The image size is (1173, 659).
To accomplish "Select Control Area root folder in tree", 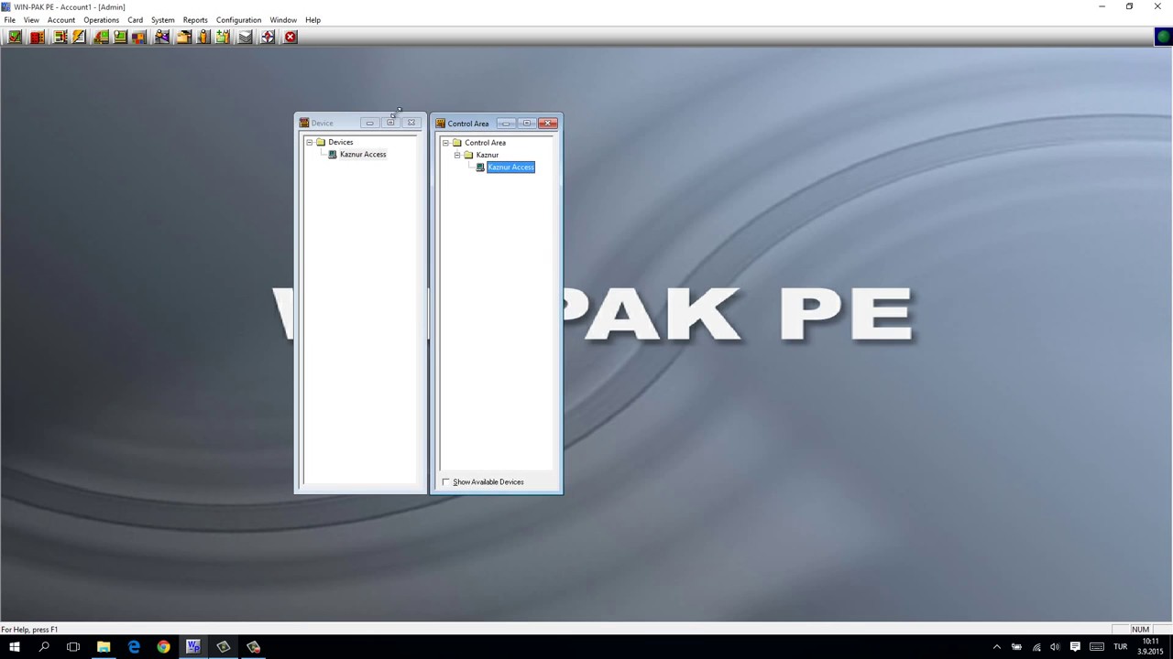I will click(485, 143).
